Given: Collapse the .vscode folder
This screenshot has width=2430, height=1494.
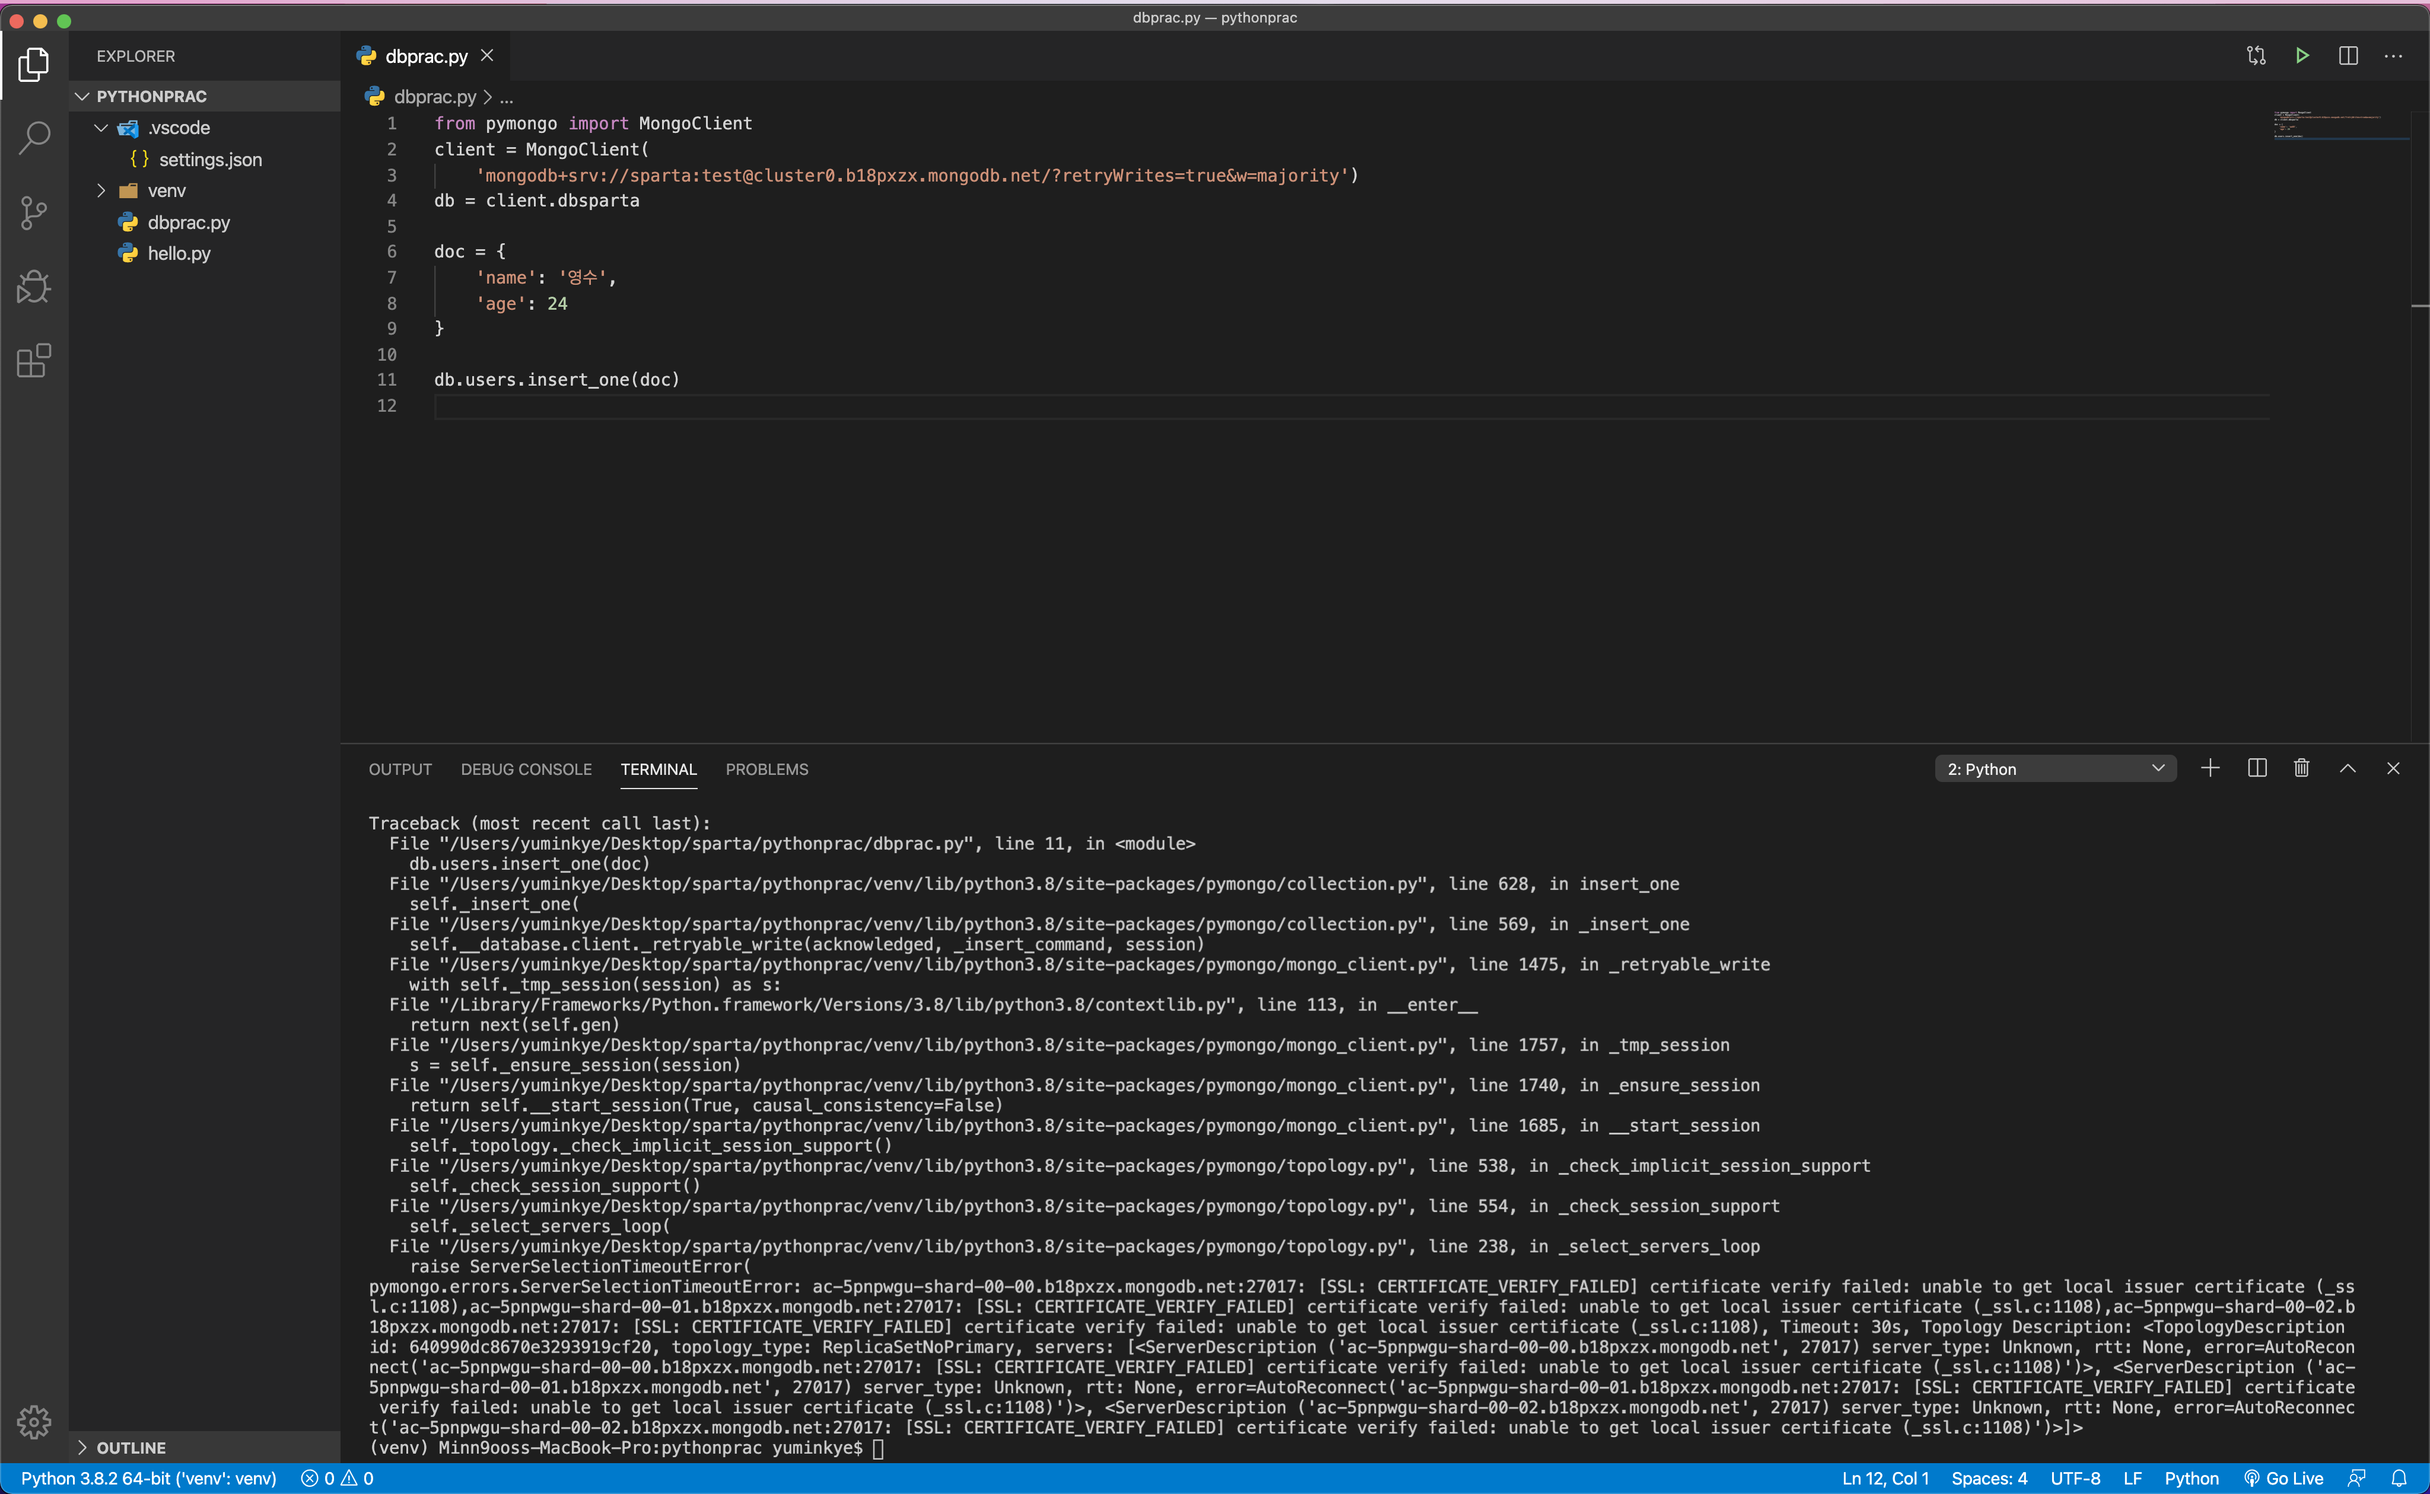Looking at the screenshot, I should pos(205,128).
